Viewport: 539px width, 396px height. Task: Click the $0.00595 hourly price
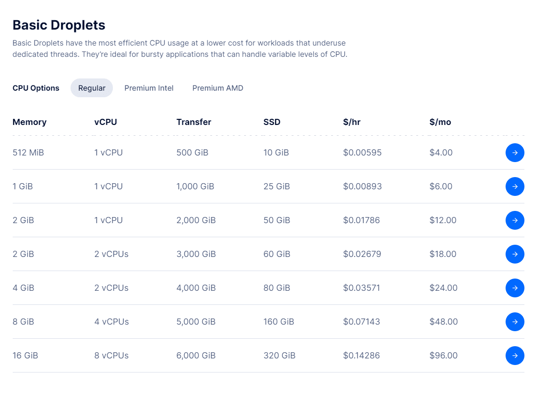(362, 153)
